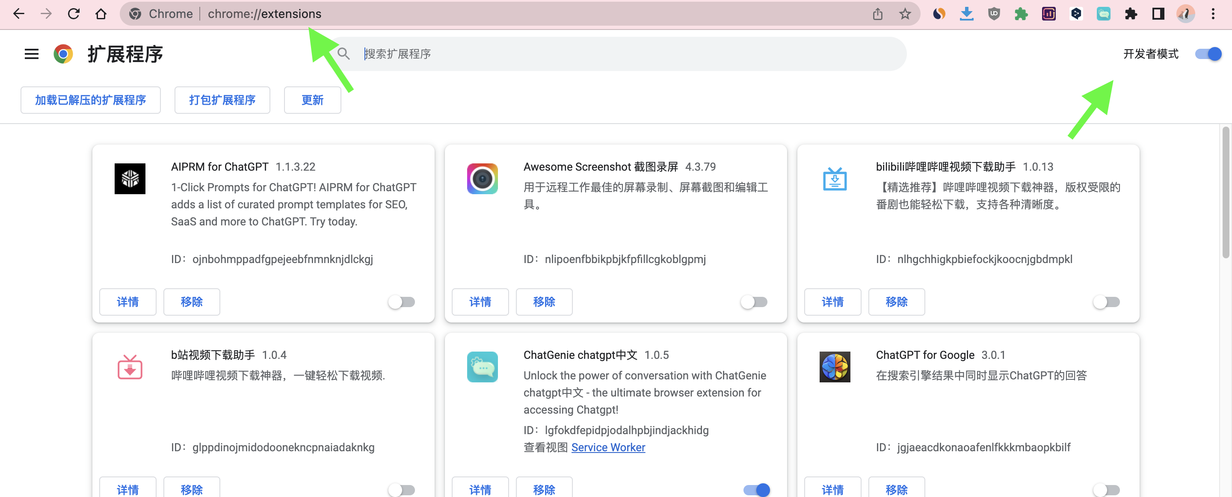Click 更新 to update extensions
Viewport: 1232px width, 497px height.
click(x=312, y=101)
